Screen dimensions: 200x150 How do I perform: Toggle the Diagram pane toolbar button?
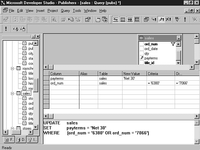(116, 19)
